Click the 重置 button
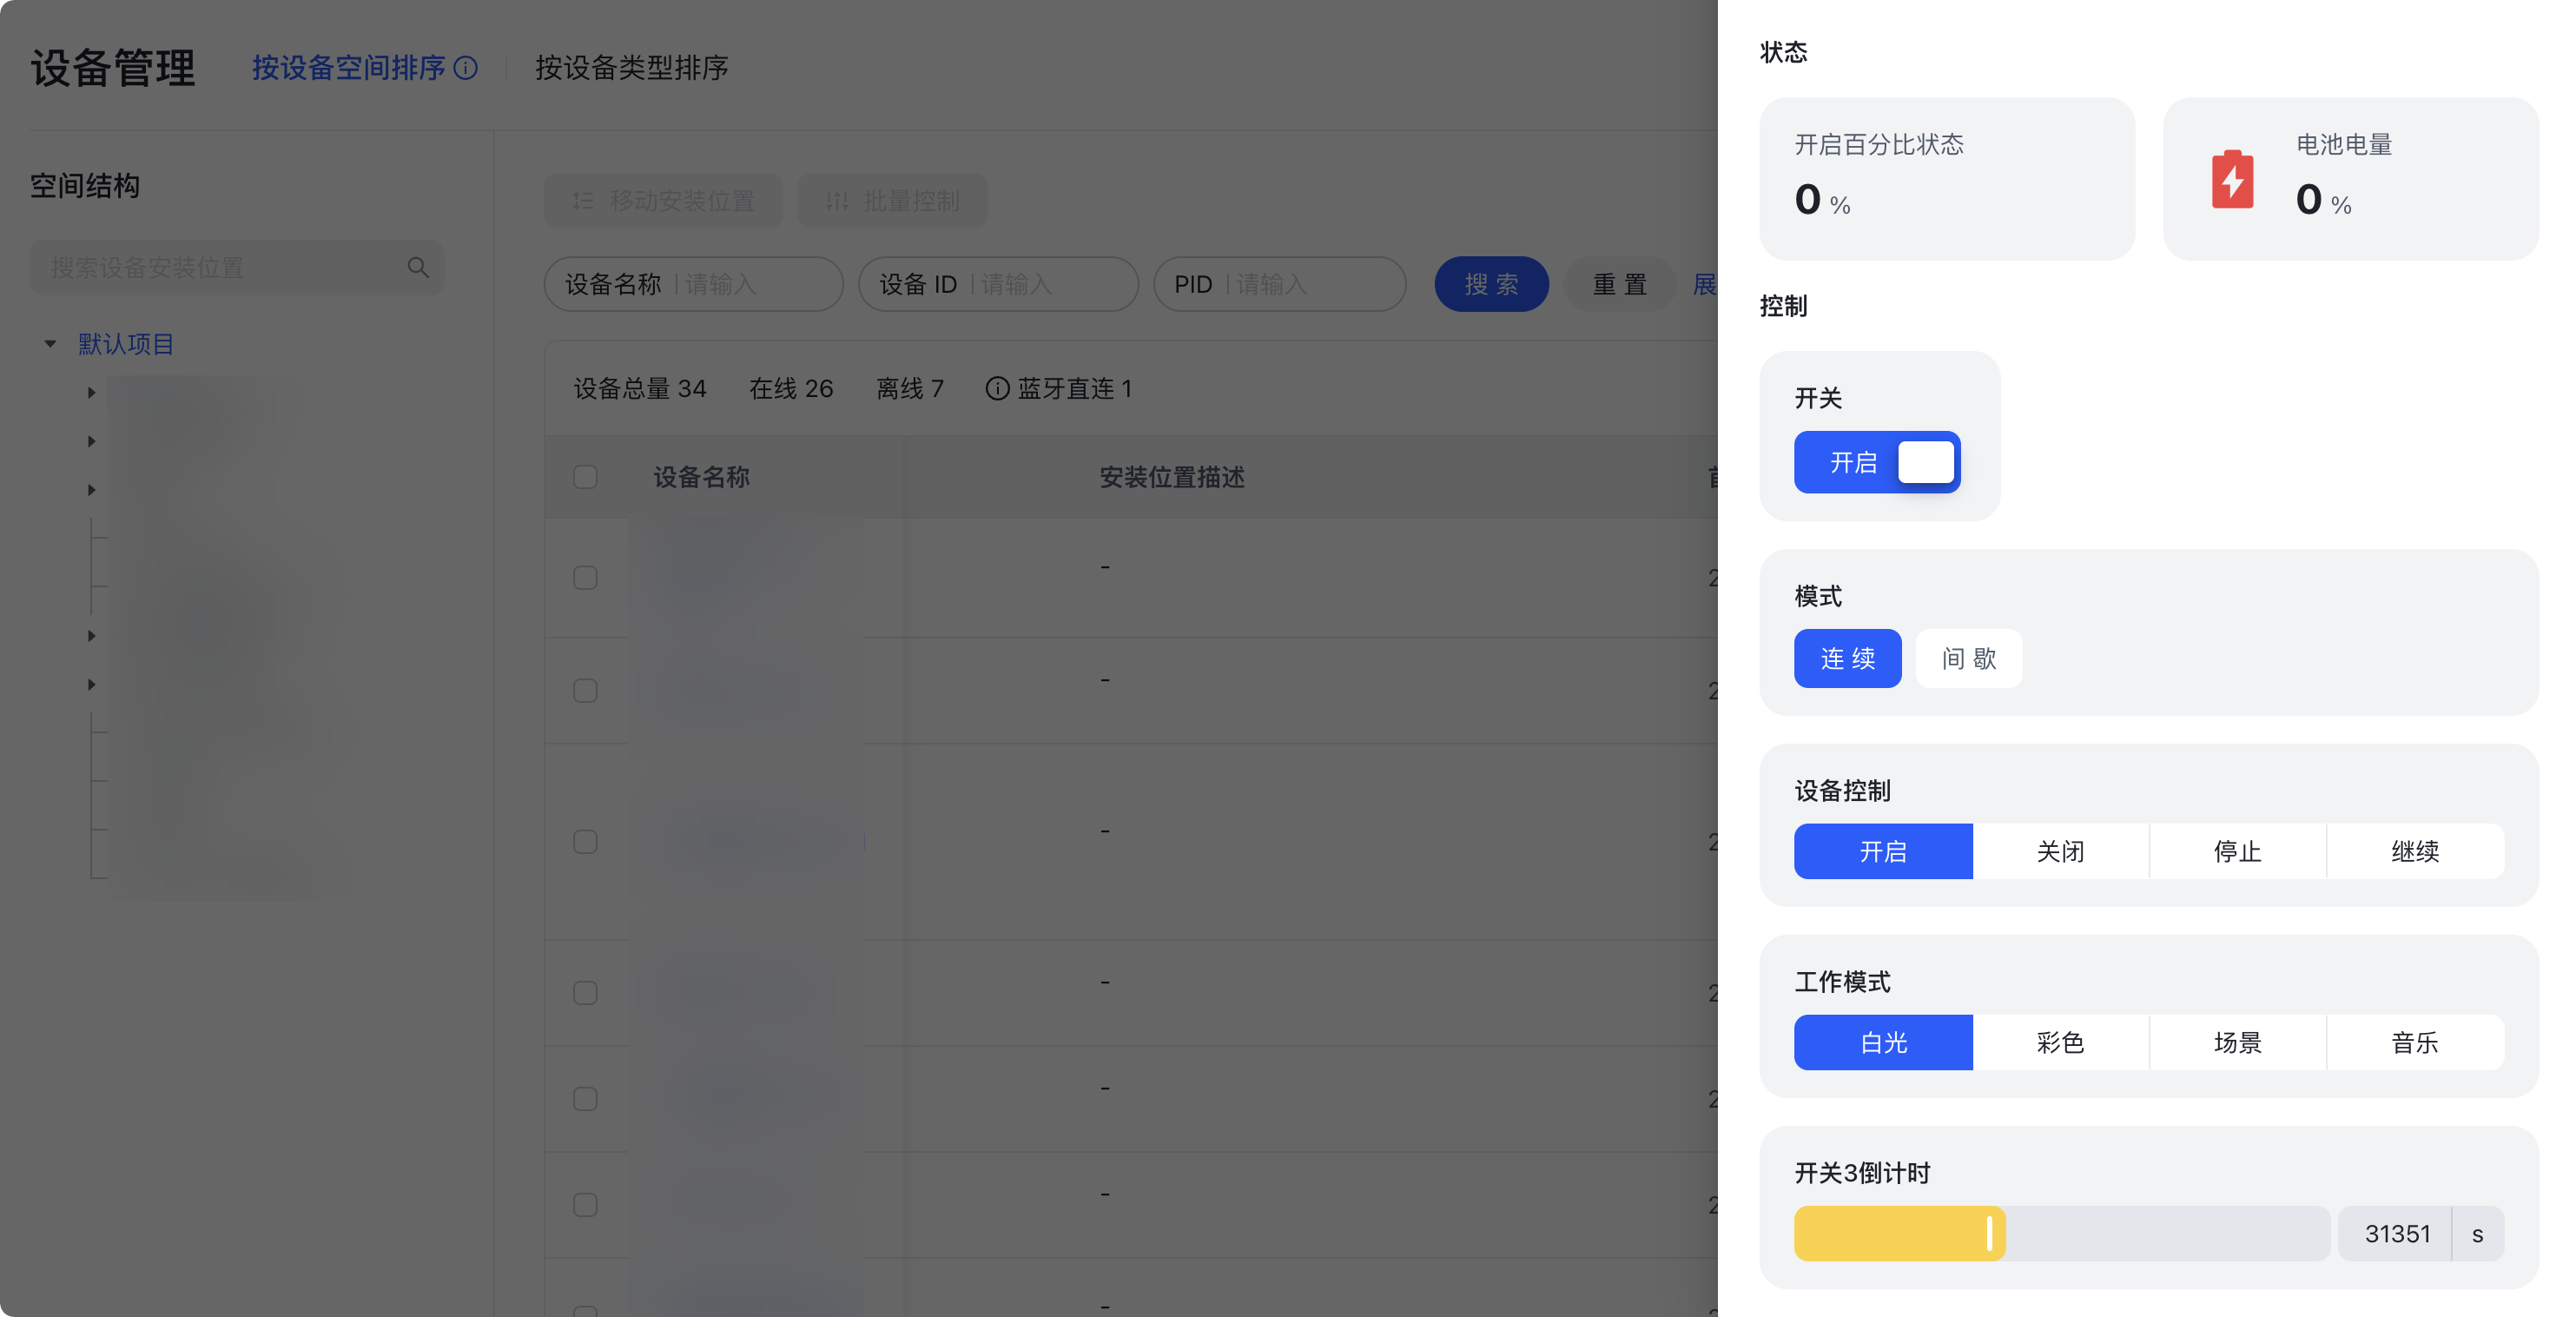 pyautogui.click(x=1619, y=284)
